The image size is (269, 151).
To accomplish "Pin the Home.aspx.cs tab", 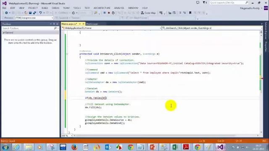I will coord(80,24).
